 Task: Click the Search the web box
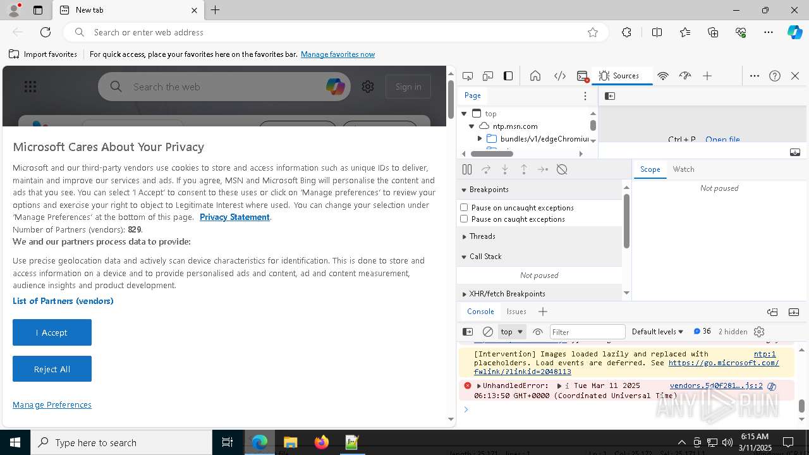pyautogui.click(x=224, y=87)
